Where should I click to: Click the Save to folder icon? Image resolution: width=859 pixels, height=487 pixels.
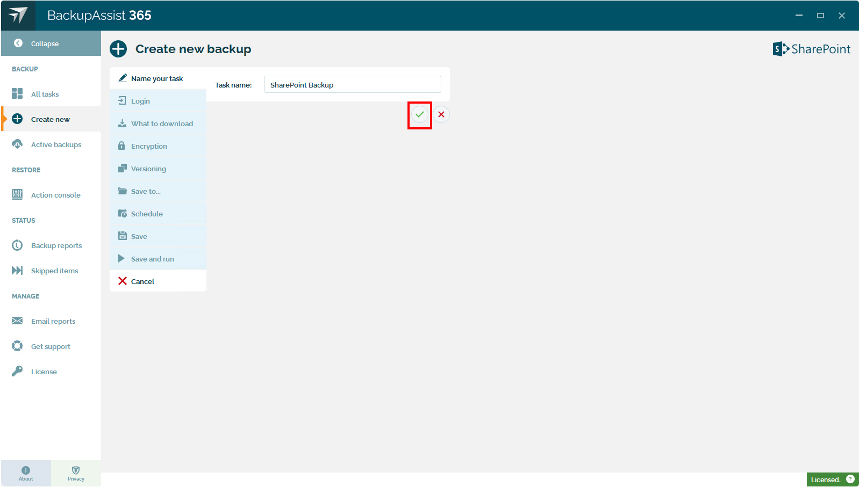tap(123, 191)
